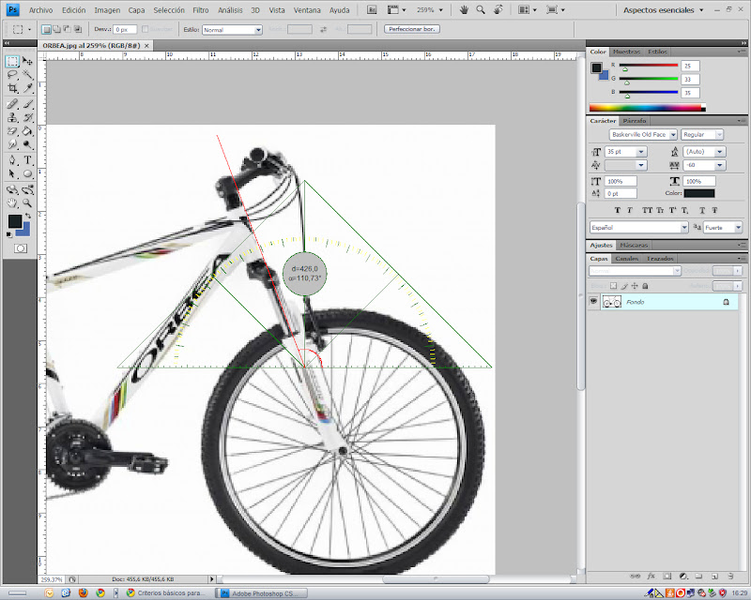
Task: Hide the Fondo layer with eye icon
Action: pyautogui.click(x=593, y=302)
